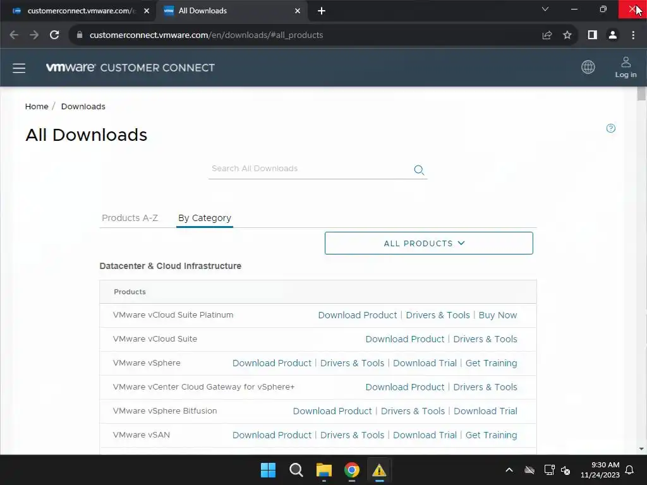Screen dimensions: 647x485
Task: Open Chrome profile avatar
Action: (613, 35)
